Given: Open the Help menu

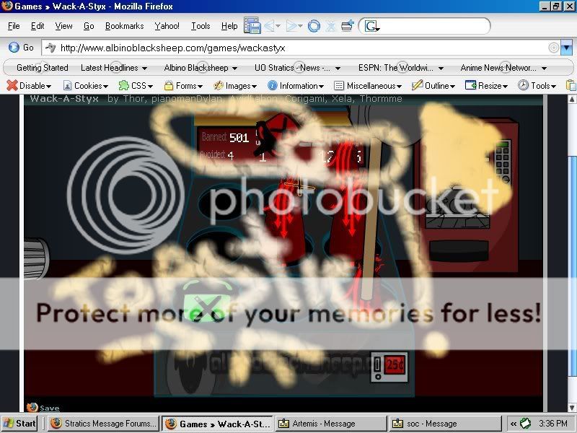Looking at the screenshot, I should pos(229,26).
